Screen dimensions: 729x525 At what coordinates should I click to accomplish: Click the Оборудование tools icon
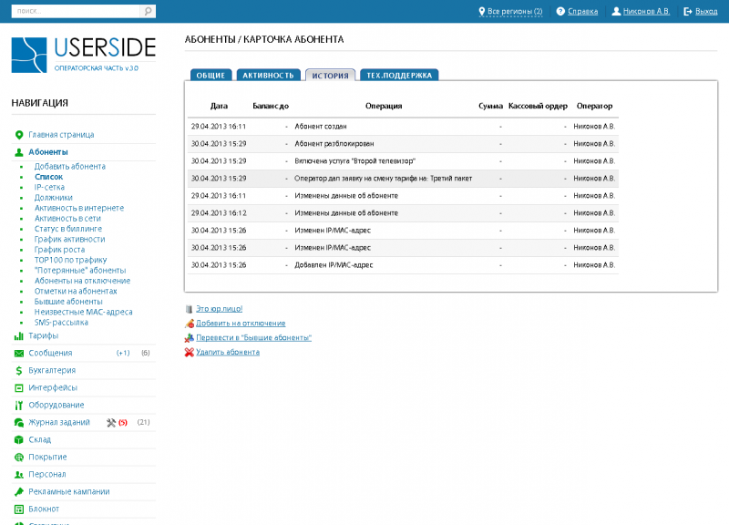pyautogui.click(x=19, y=405)
